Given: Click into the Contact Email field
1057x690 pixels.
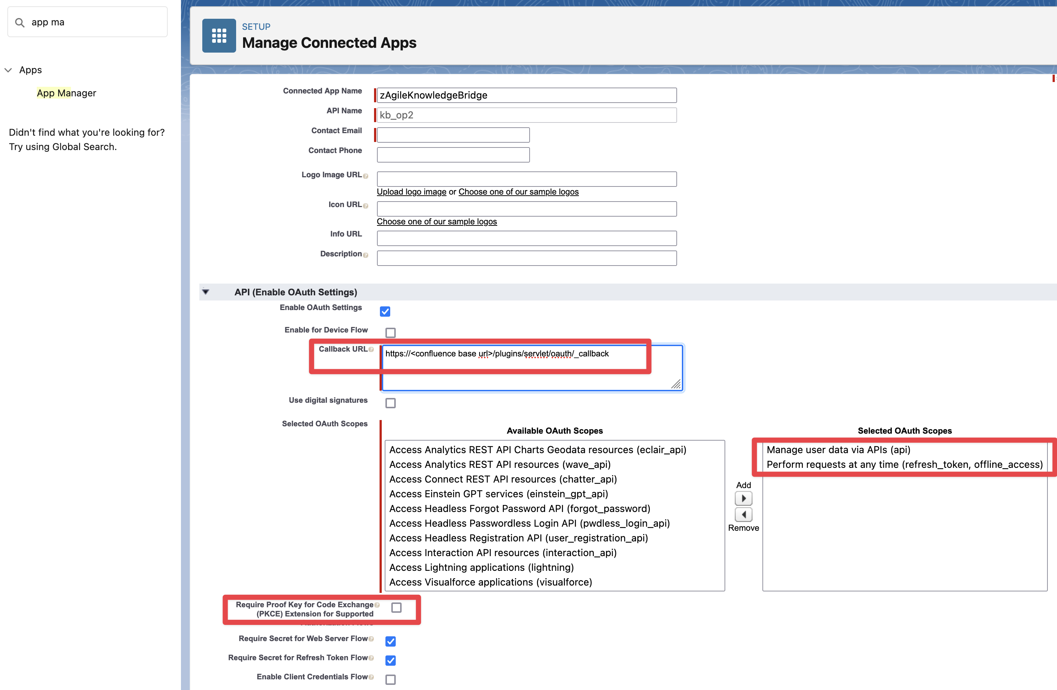Looking at the screenshot, I should tap(453, 135).
